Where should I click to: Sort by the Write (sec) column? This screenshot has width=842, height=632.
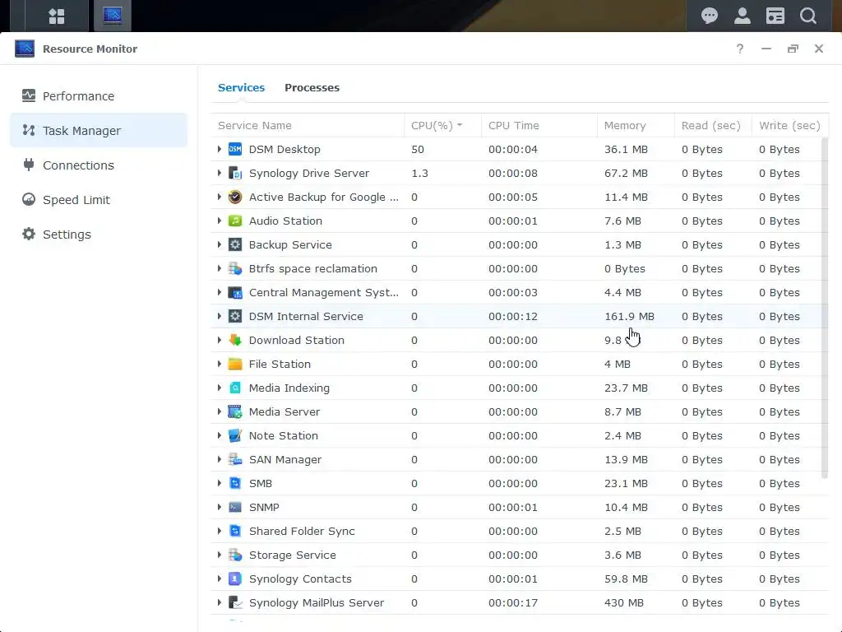(790, 125)
